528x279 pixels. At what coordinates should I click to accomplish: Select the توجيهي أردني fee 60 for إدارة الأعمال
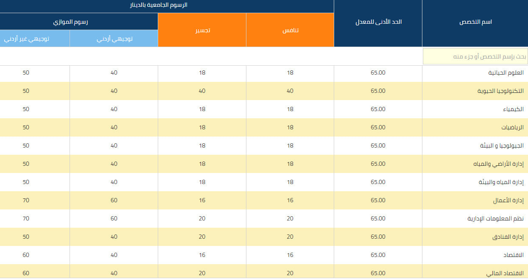[114, 200]
